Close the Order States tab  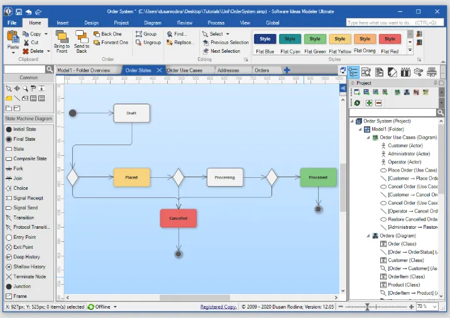click(159, 70)
